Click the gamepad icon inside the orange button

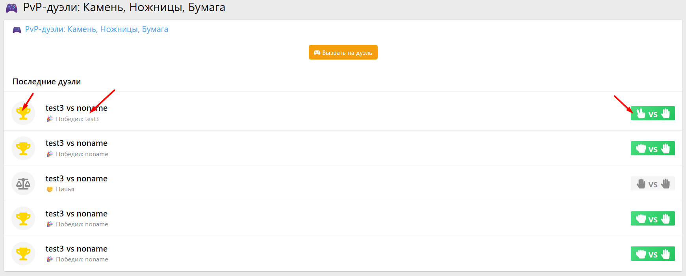click(317, 52)
